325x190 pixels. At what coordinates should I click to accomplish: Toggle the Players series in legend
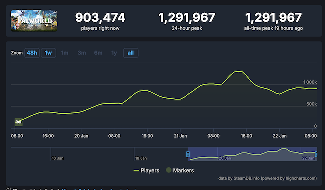pos(146,170)
